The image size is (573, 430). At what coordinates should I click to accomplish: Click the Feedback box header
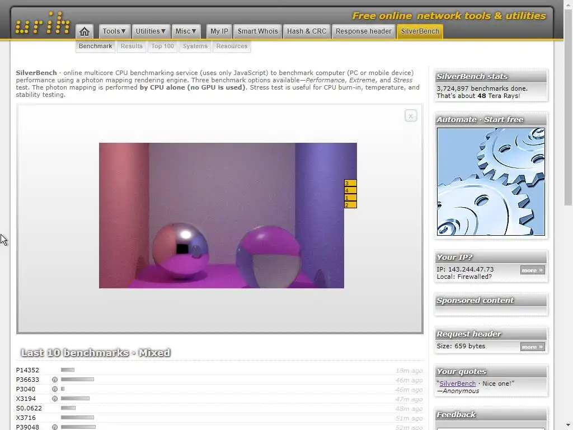[x=491, y=415]
